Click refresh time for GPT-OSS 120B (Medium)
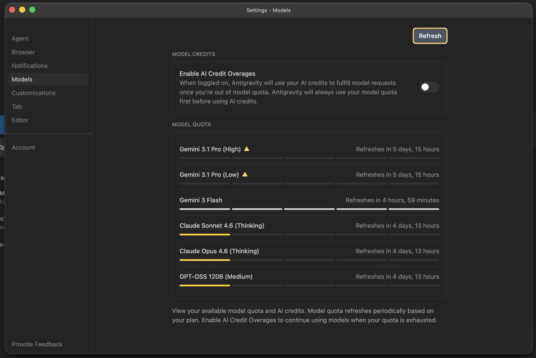 click(x=398, y=276)
